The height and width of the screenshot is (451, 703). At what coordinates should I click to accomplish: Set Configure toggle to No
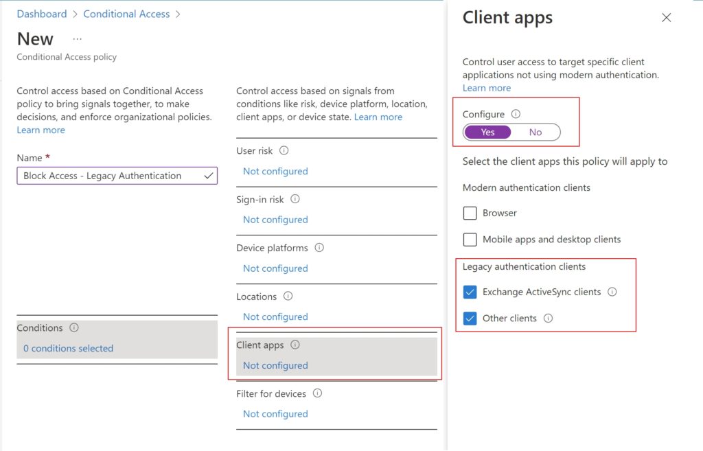(x=535, y=132)
